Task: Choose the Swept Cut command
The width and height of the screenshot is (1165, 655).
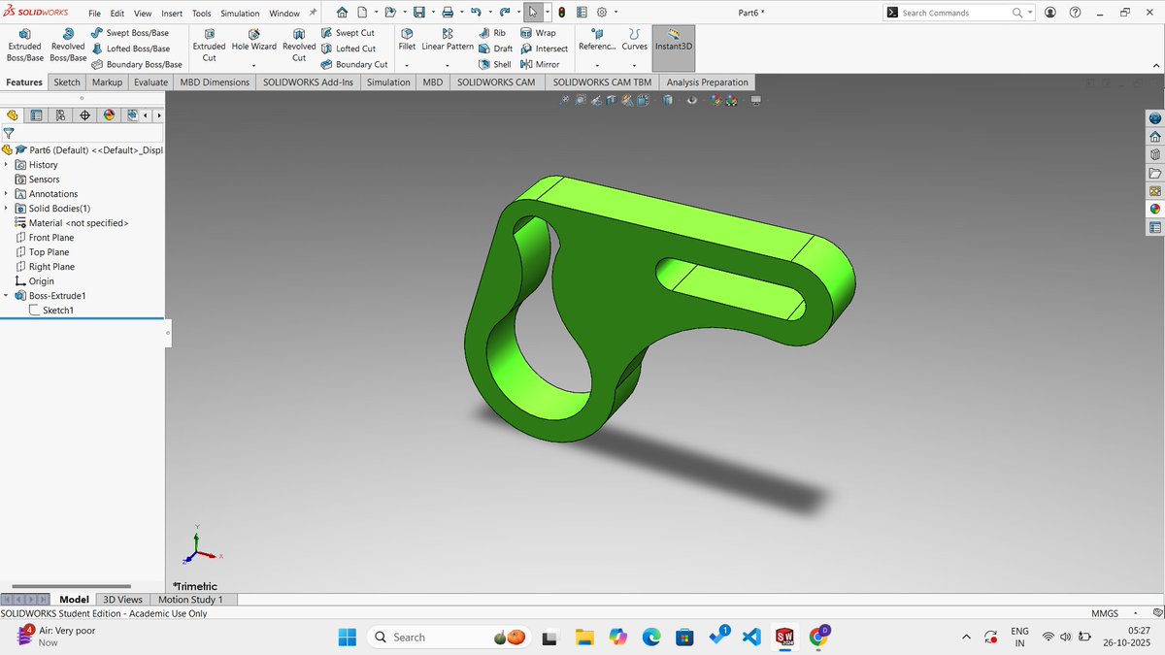Action: 348,33
